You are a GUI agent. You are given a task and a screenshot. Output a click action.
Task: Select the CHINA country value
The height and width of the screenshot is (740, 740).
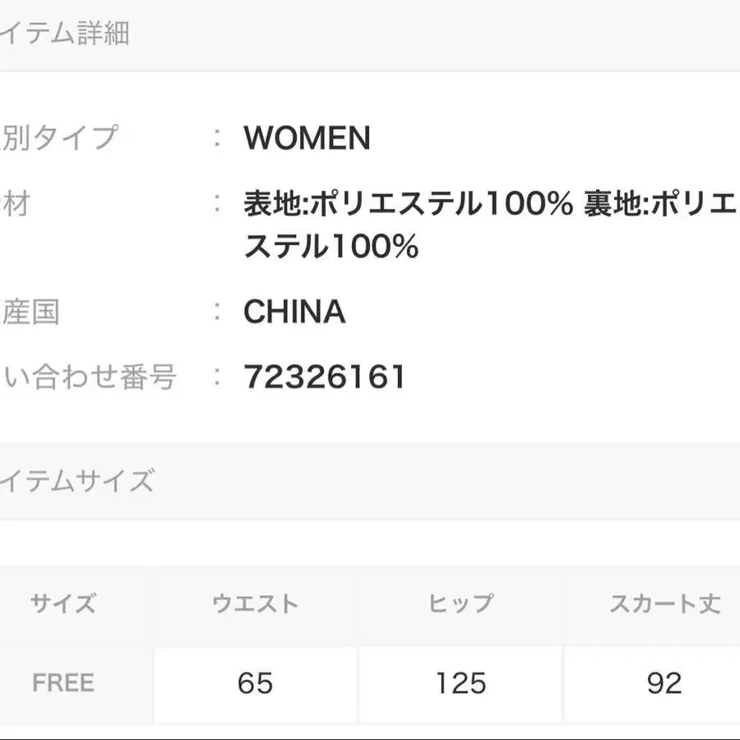pos(294,312)
